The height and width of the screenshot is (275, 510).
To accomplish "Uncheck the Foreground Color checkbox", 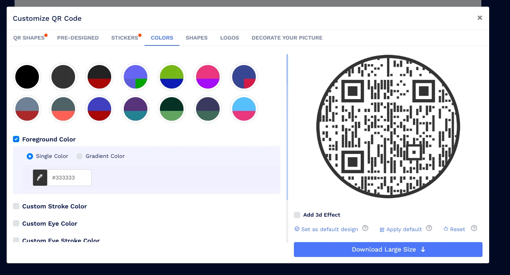I will [16, 139].
